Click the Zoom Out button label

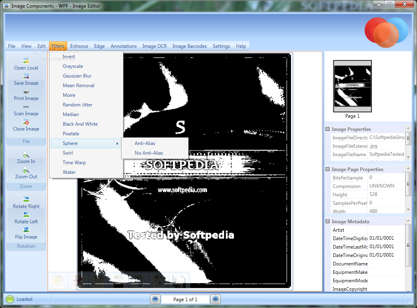[26, 177]
